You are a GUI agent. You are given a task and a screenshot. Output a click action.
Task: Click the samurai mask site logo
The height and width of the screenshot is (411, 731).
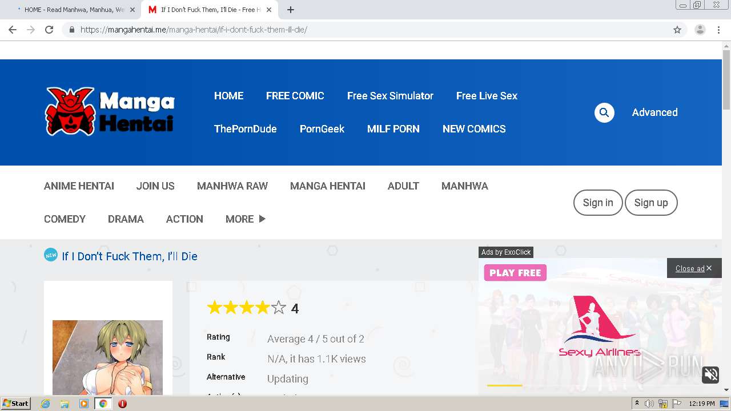click(110, 111)
